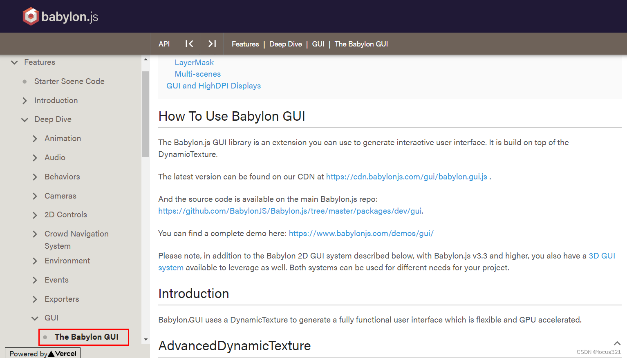Screen dimensions: 627x358
Task: Open the cdn.babylonjs.com gui.js link
Action: (x=407, y=177)
